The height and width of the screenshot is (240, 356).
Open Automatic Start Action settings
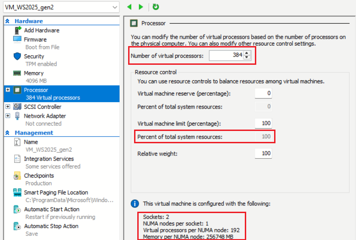[x=51, y=209]
